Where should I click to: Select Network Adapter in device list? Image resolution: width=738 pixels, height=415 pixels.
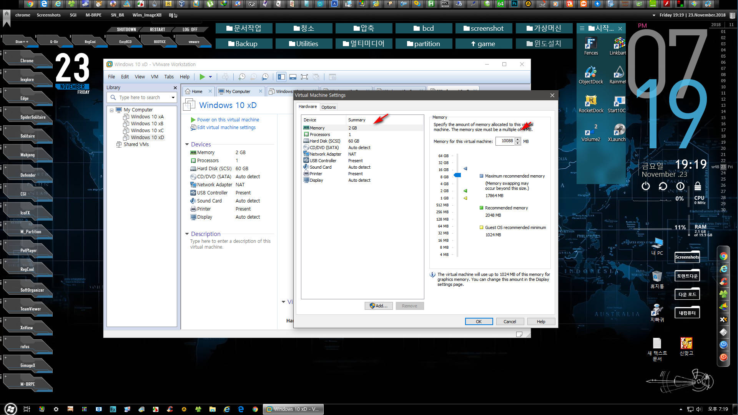pos(362,154)
